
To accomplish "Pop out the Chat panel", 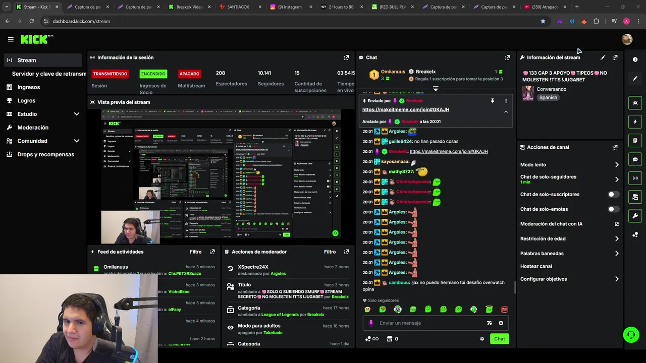I will pyautogui.click(x=508, y=57).
